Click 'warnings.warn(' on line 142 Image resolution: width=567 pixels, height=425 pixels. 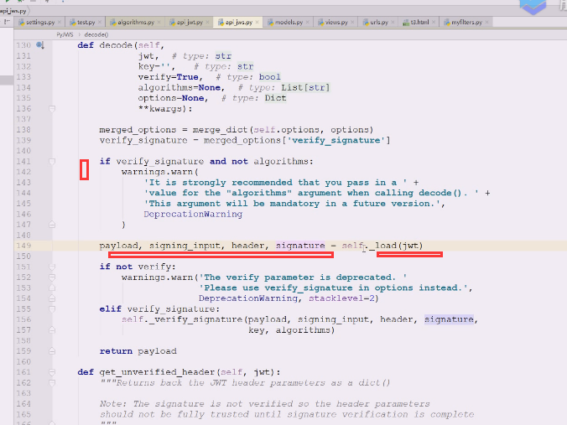pyautogui.click(x=160, y=172)
